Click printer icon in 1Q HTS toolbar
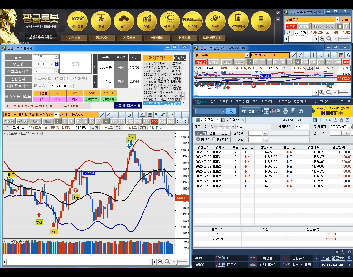This screenshot has height=277, width=353. (x=285, y=111)
